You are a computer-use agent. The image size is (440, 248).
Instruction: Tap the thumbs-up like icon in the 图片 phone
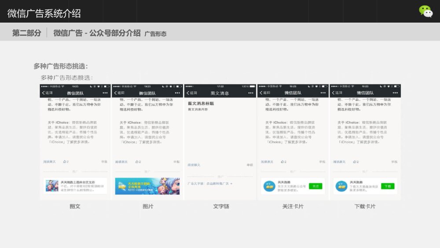pos(137,162)
